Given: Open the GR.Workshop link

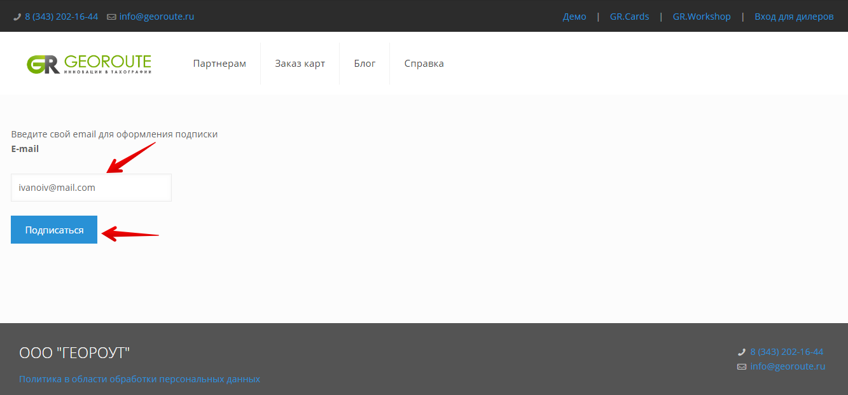Looking at the screenshot, I should (x=702, y=17).
